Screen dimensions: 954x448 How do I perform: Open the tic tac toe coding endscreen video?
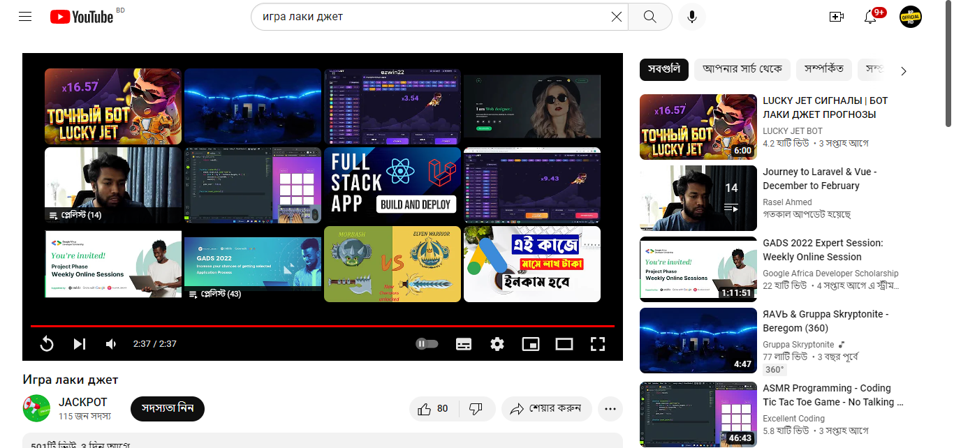pyautogui.click(x=253, y=185)
